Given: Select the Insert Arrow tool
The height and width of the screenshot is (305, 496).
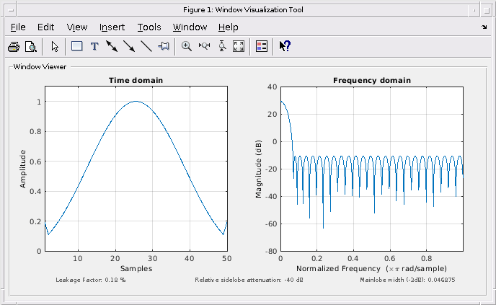Looking at the screenshot, I should point(129,47).
